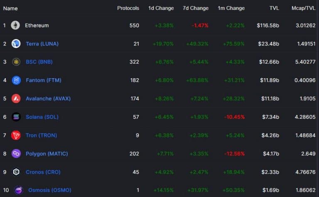Open the Avalanche (AVAX) chain link

point(48,98)
